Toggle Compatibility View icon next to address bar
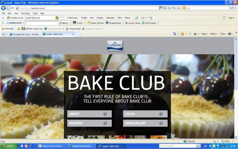238x149 pixels. pyautogui.click(x=169, y=8)
